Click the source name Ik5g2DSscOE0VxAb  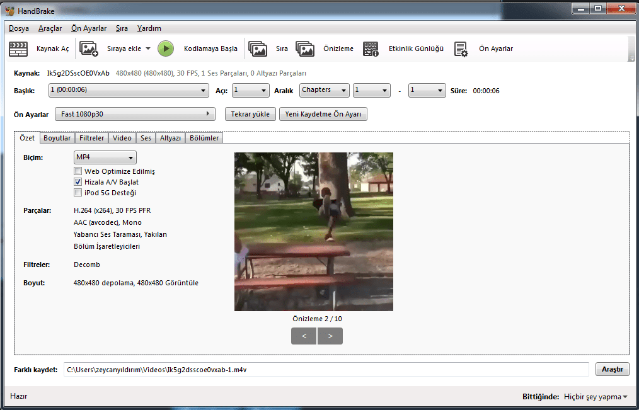pyautogui.click(x=78, y=73)
